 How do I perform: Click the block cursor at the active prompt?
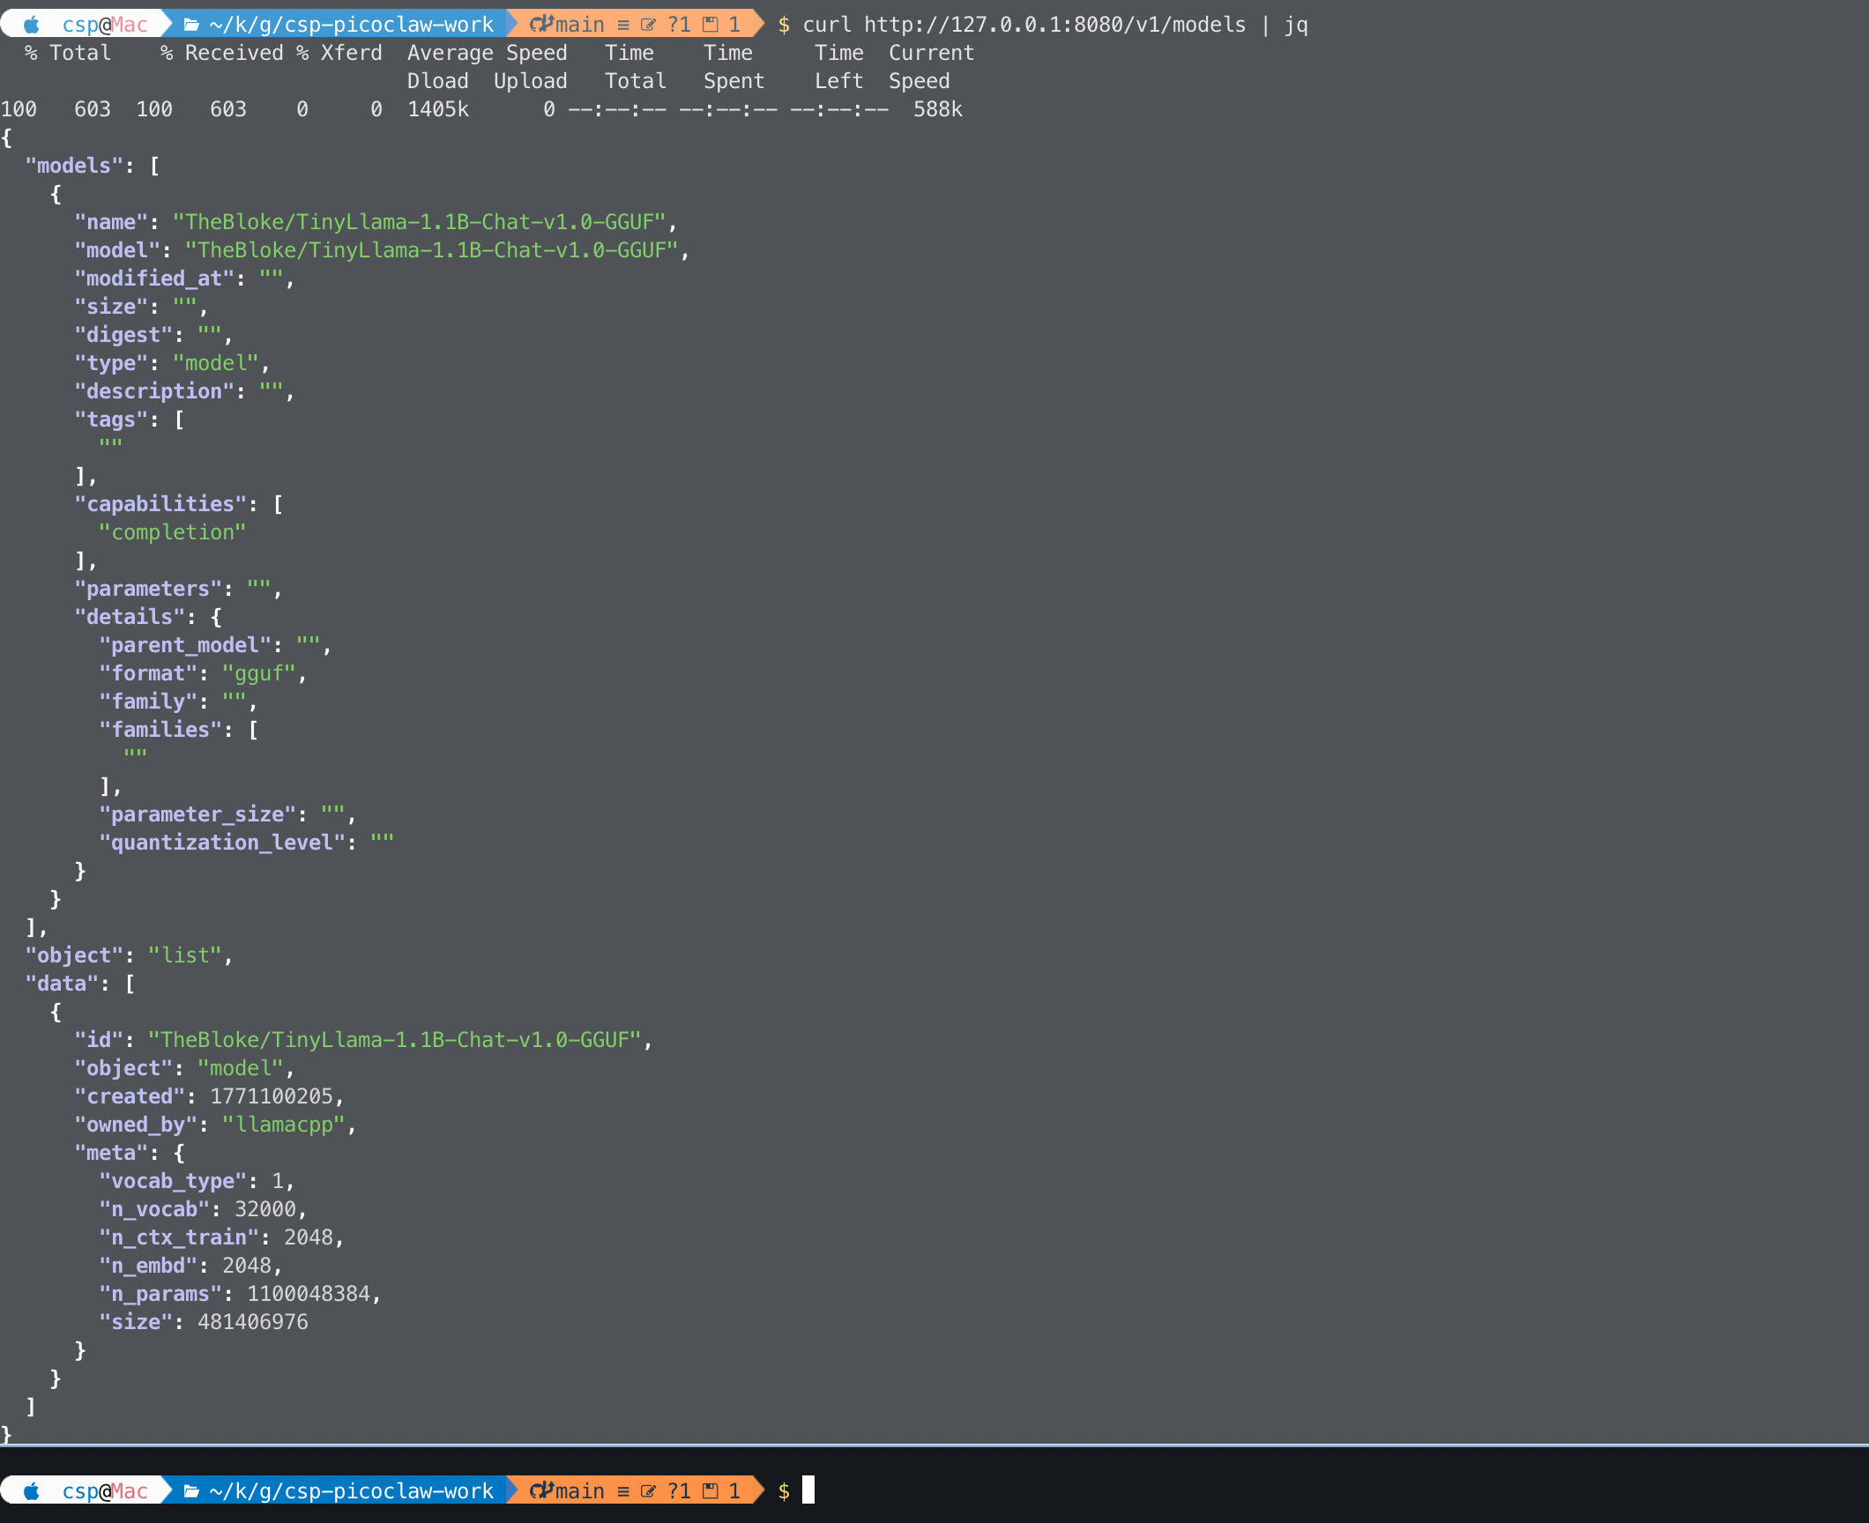click(808, 1490)
